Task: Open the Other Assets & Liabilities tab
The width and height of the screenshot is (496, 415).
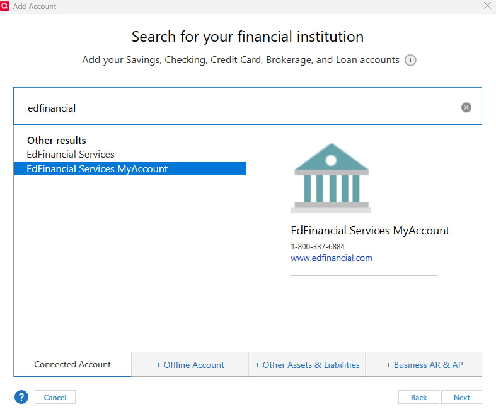Action: [307, 365]
